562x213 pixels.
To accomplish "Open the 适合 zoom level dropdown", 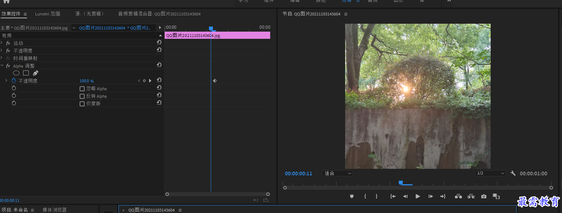I will (337, 173).
